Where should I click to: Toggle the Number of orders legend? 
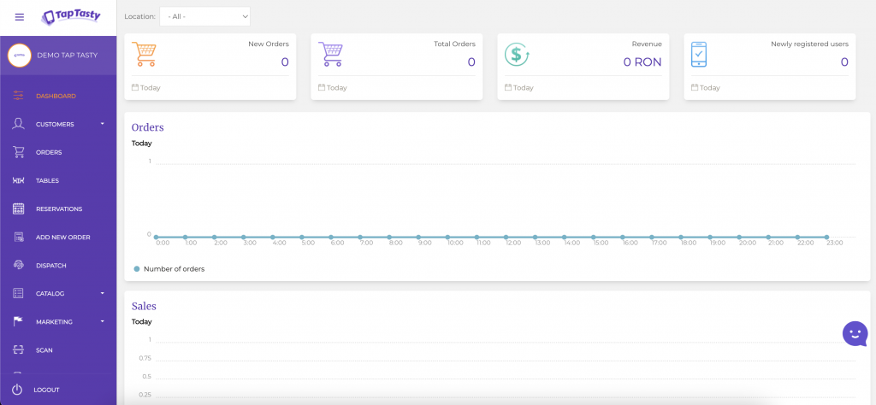point(169,268)
